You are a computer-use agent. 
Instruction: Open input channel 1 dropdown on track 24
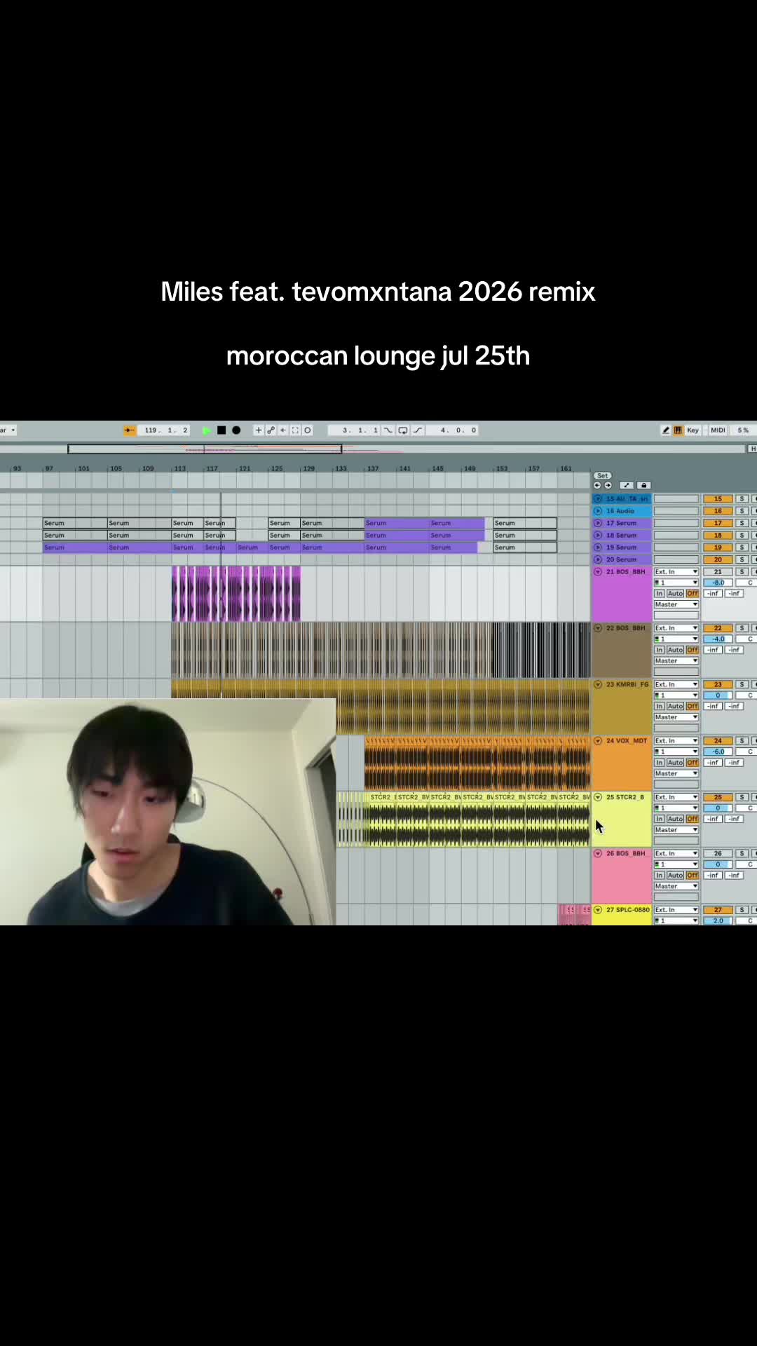click(676, 752)
